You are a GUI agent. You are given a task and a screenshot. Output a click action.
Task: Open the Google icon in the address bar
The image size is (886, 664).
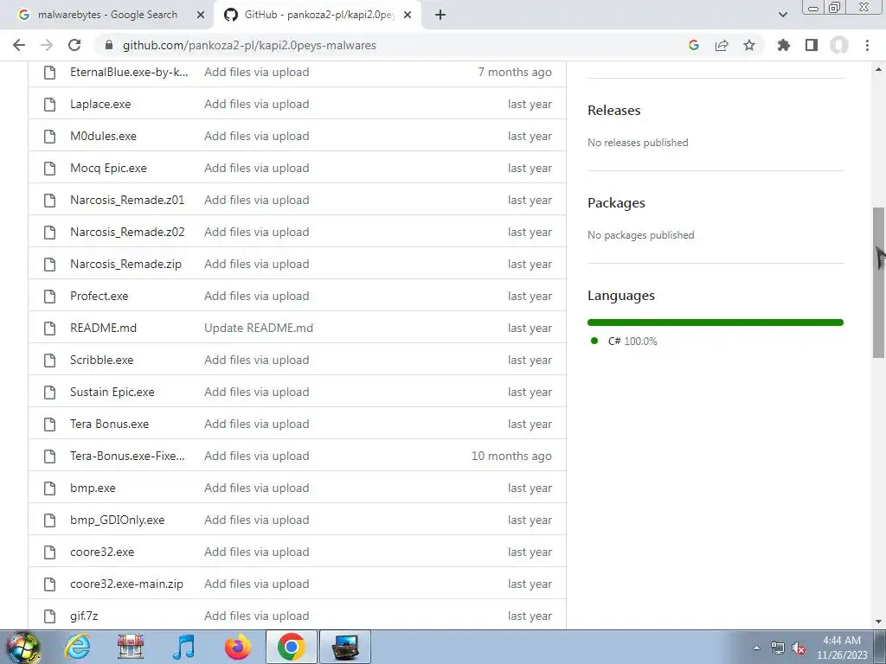(694, 45)
